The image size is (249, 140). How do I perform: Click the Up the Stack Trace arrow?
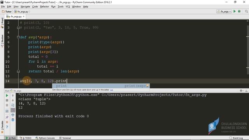click(13, 96)
